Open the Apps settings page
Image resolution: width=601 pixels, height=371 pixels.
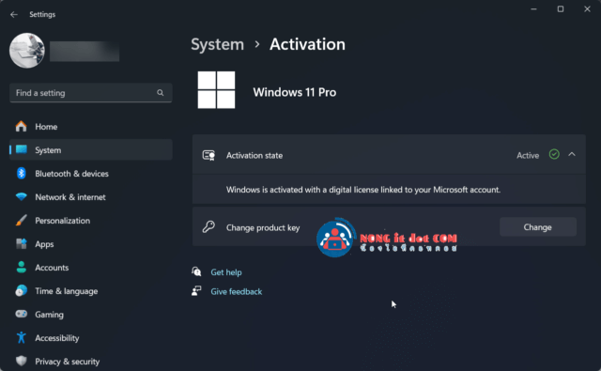click(x=91, y=244)
